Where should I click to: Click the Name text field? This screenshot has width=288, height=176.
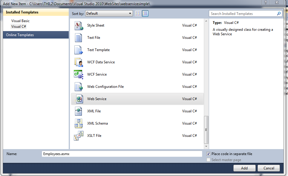point(122,154)
